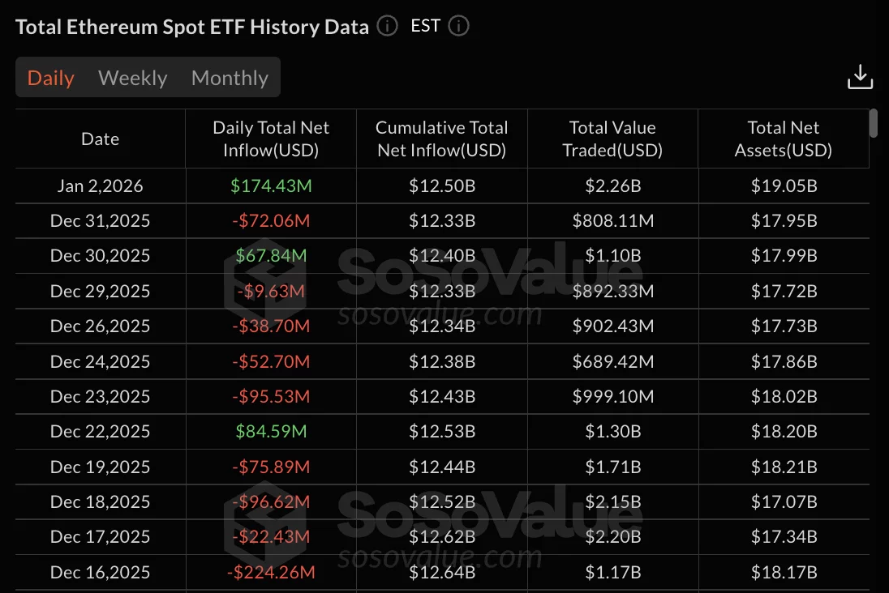
Task: Click the Total Value Traded header
Action: [x=612, y=139]
